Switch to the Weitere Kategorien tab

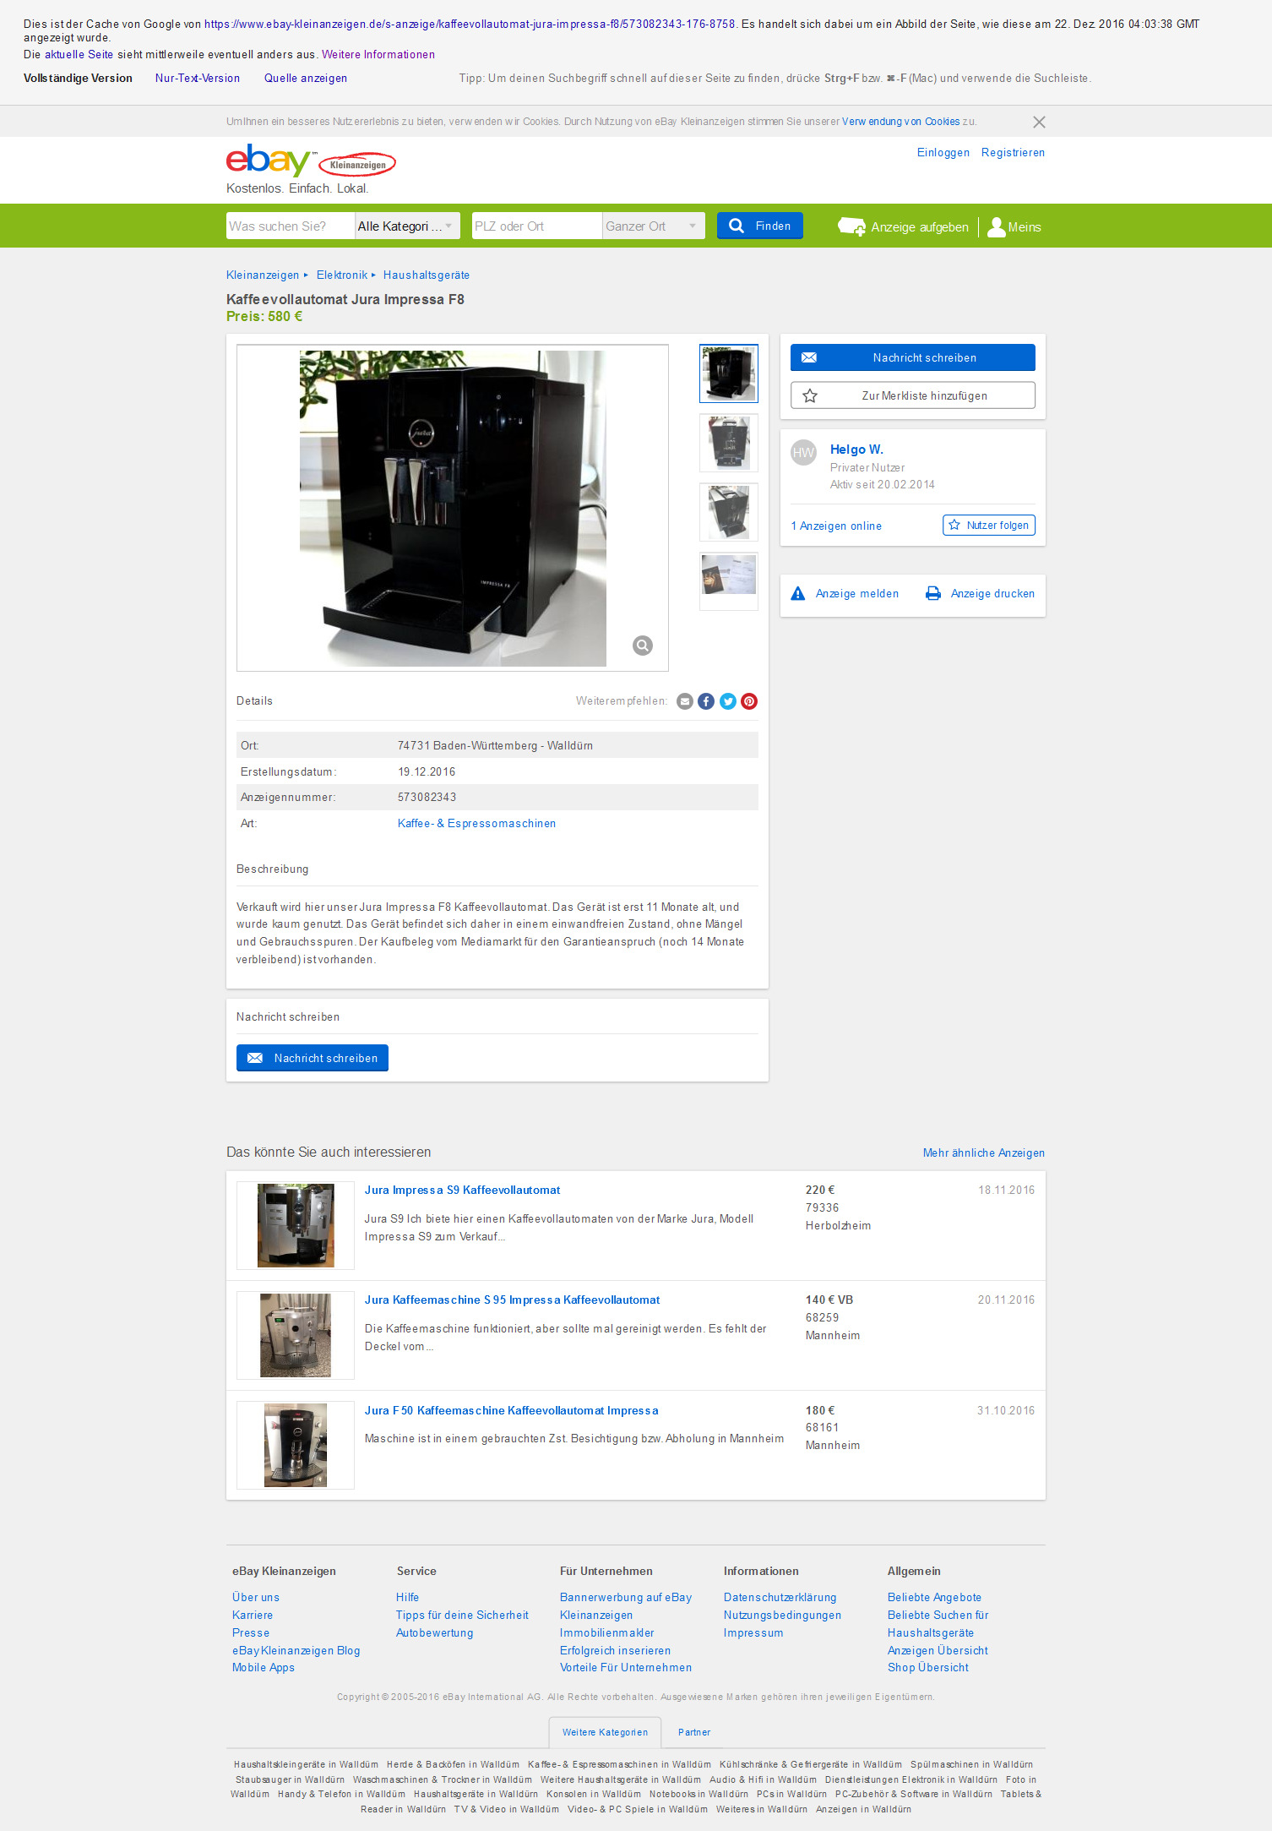605,1732
